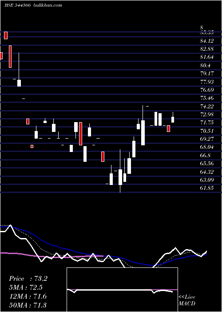Click the 5MA : 72.5 readout

[26, 287]
